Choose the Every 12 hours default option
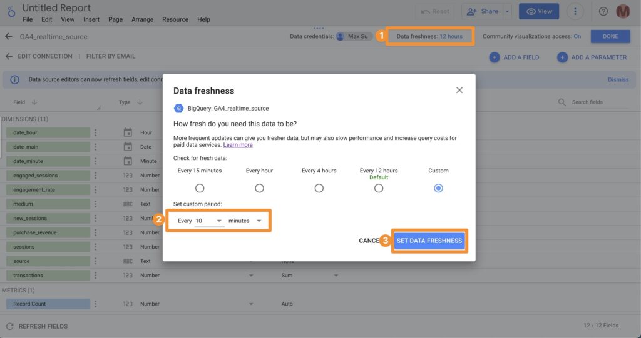The width and height of the screenshot is (641, 338). click(x=379, y=188)
